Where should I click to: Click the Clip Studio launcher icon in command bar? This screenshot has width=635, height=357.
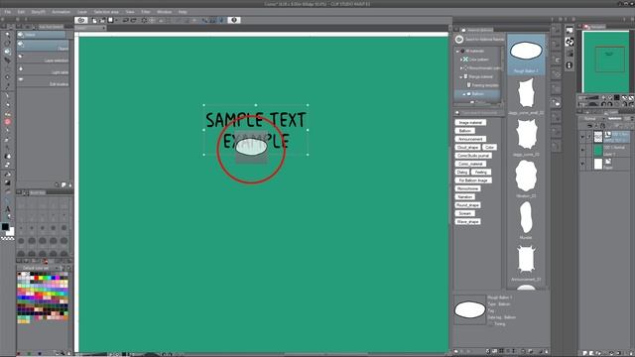(x=81, y=20)
